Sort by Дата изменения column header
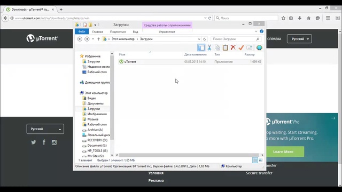Screen dimensions: 342x192 tap(196, 54)
